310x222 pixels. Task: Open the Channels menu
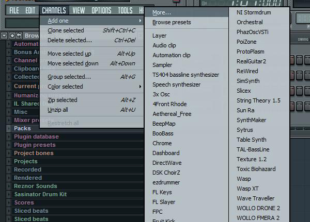click(x=54, y=10)
